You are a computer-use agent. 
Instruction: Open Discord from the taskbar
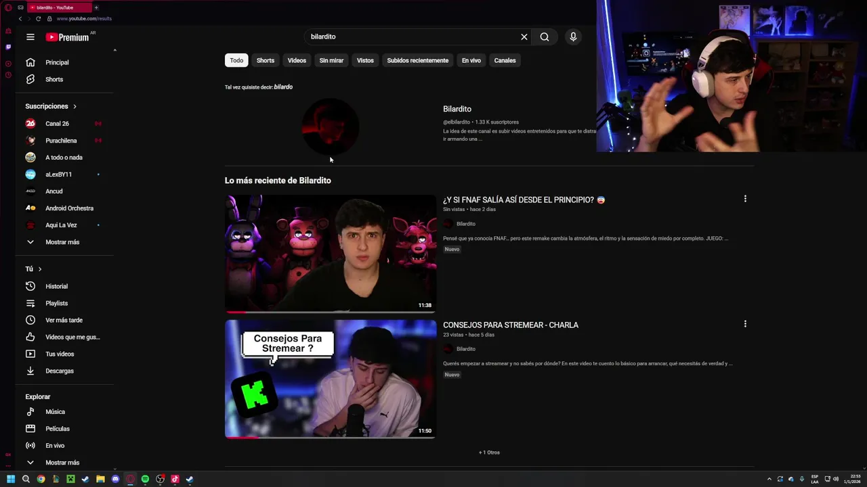(115, 479)
